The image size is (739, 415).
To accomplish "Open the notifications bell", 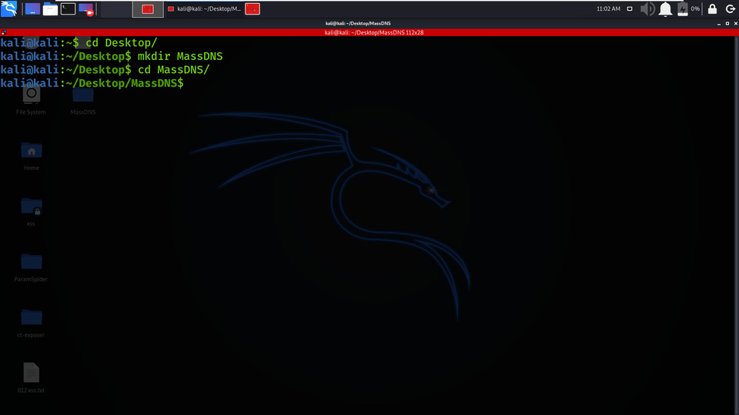I will [665, 9].
